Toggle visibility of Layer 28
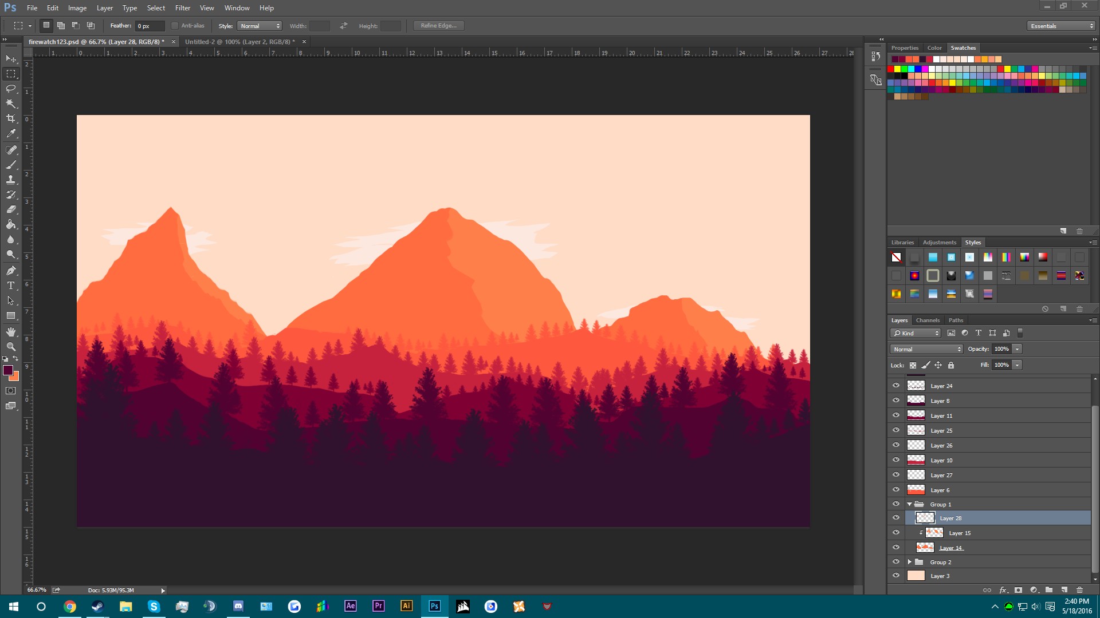1100x618 pixels. 896,518
